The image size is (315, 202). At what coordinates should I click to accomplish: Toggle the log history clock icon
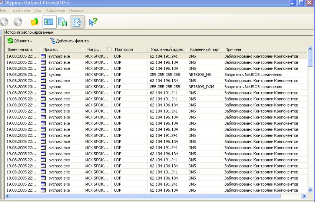77,22
